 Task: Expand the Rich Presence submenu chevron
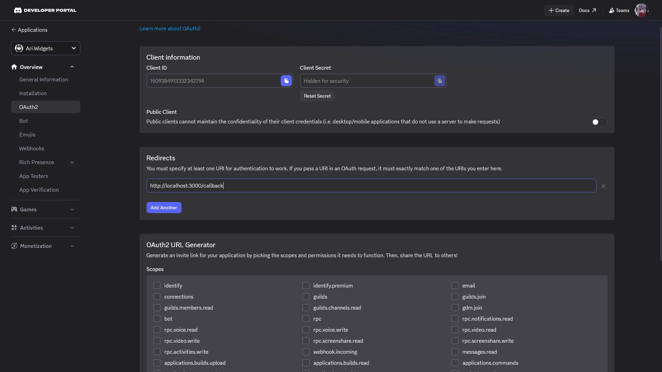[72, 162]
